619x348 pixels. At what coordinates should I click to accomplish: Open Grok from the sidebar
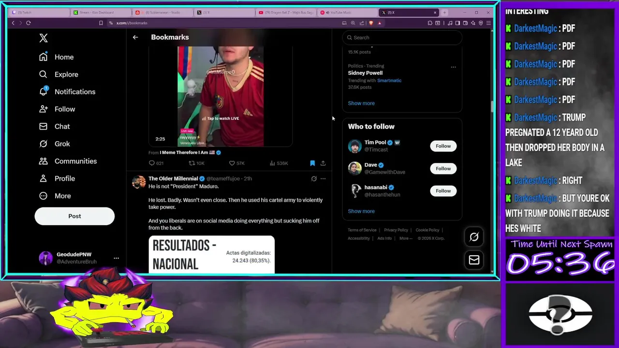point(55,144)
